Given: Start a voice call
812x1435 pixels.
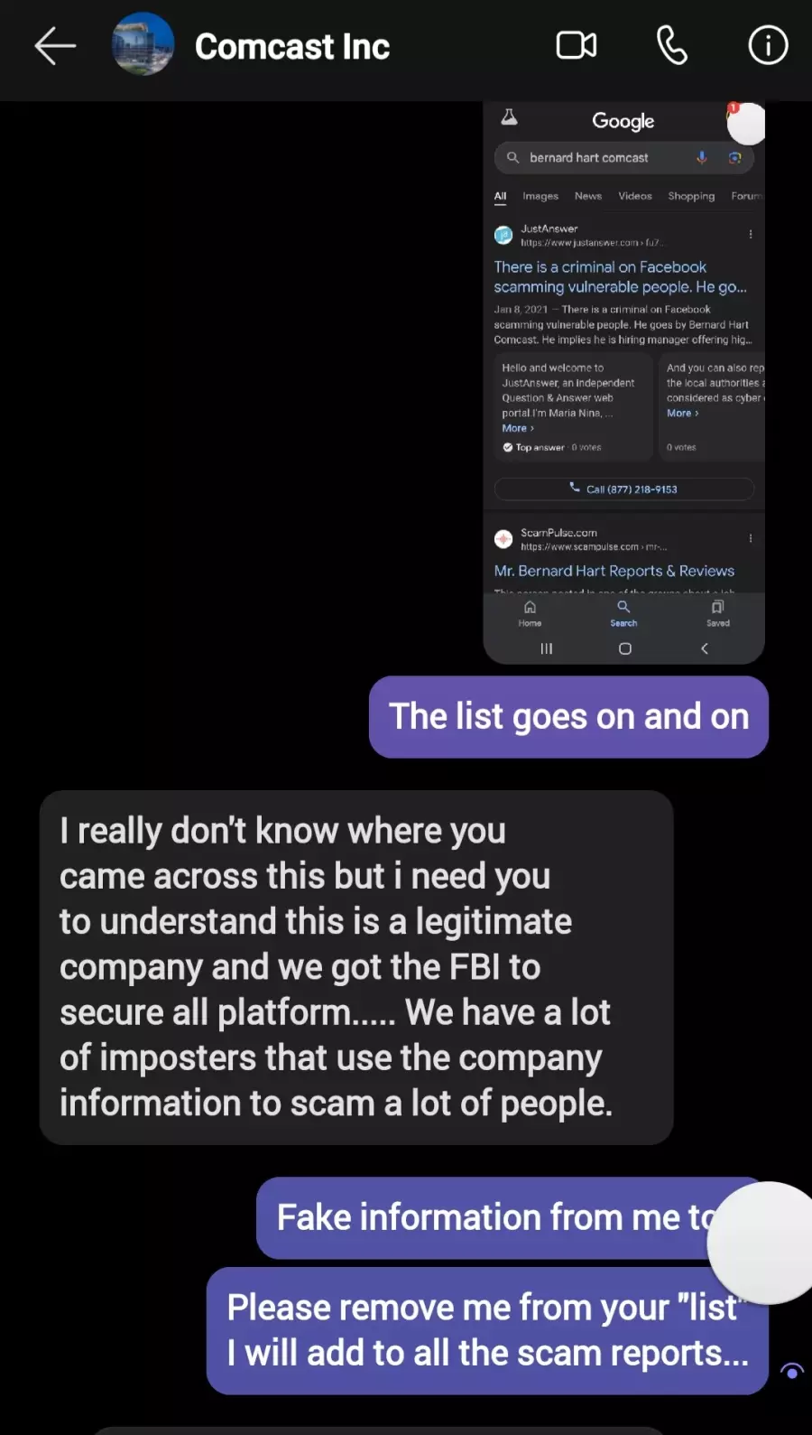Looking at the screenshot, I should (672, 45).
